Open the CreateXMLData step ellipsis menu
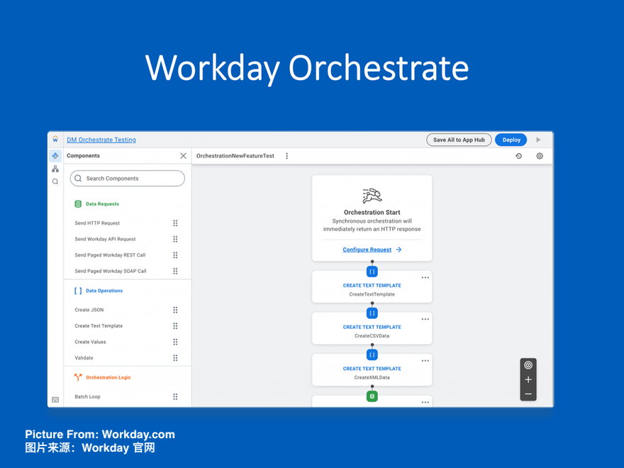624x468 pixels. tap(425, 360)
